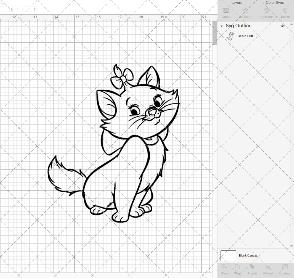Screen dimensions: 294x278
Task: Click the layers panel scroll down arrow
Action: pyautogui.click(x=291, y=246)
